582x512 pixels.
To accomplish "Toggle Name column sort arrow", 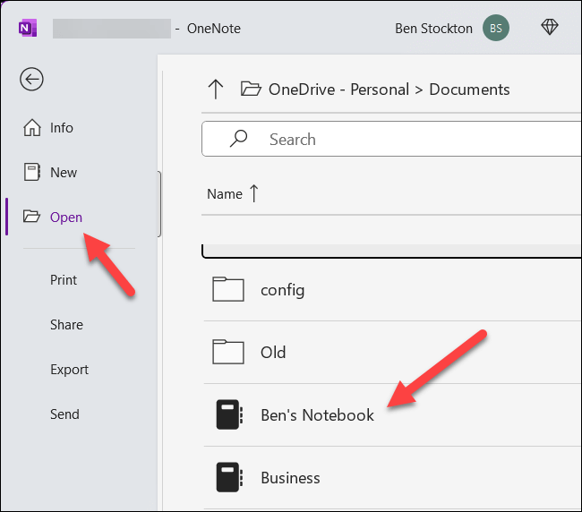I will pyautogui.click(x=253, y=193).
